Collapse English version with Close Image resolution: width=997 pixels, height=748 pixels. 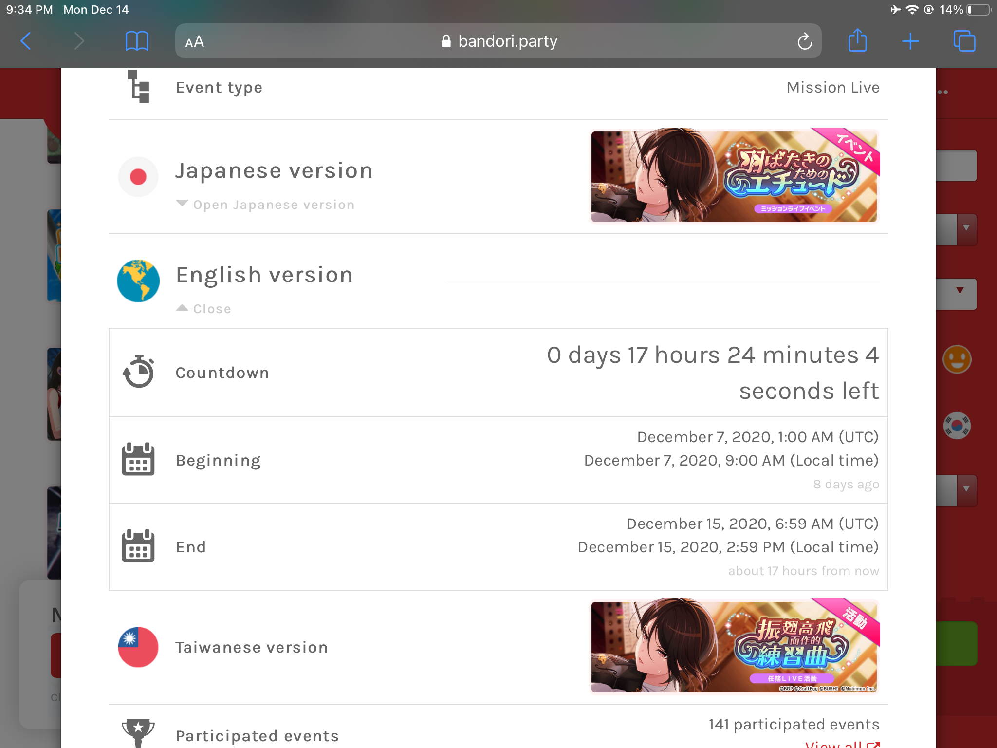211,309
